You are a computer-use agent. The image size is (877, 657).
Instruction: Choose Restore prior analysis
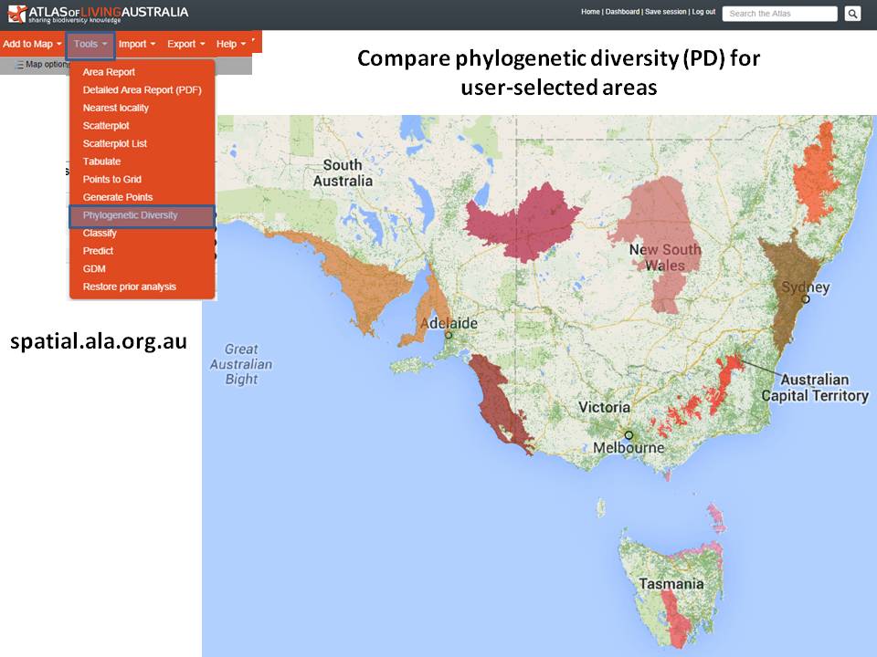[x=129, y=287]
